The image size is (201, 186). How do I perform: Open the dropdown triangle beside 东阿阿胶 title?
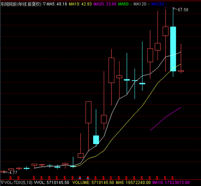44,4
